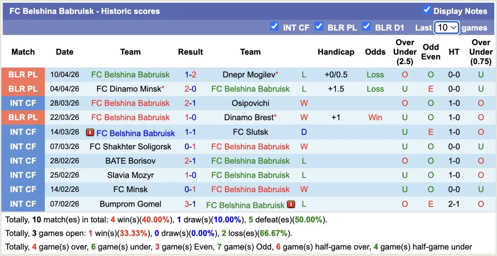497x256 pixels.
Task: Click BLR PL league tag for 10/04/26
Action: pyautogui.click(x=23, y=75)
